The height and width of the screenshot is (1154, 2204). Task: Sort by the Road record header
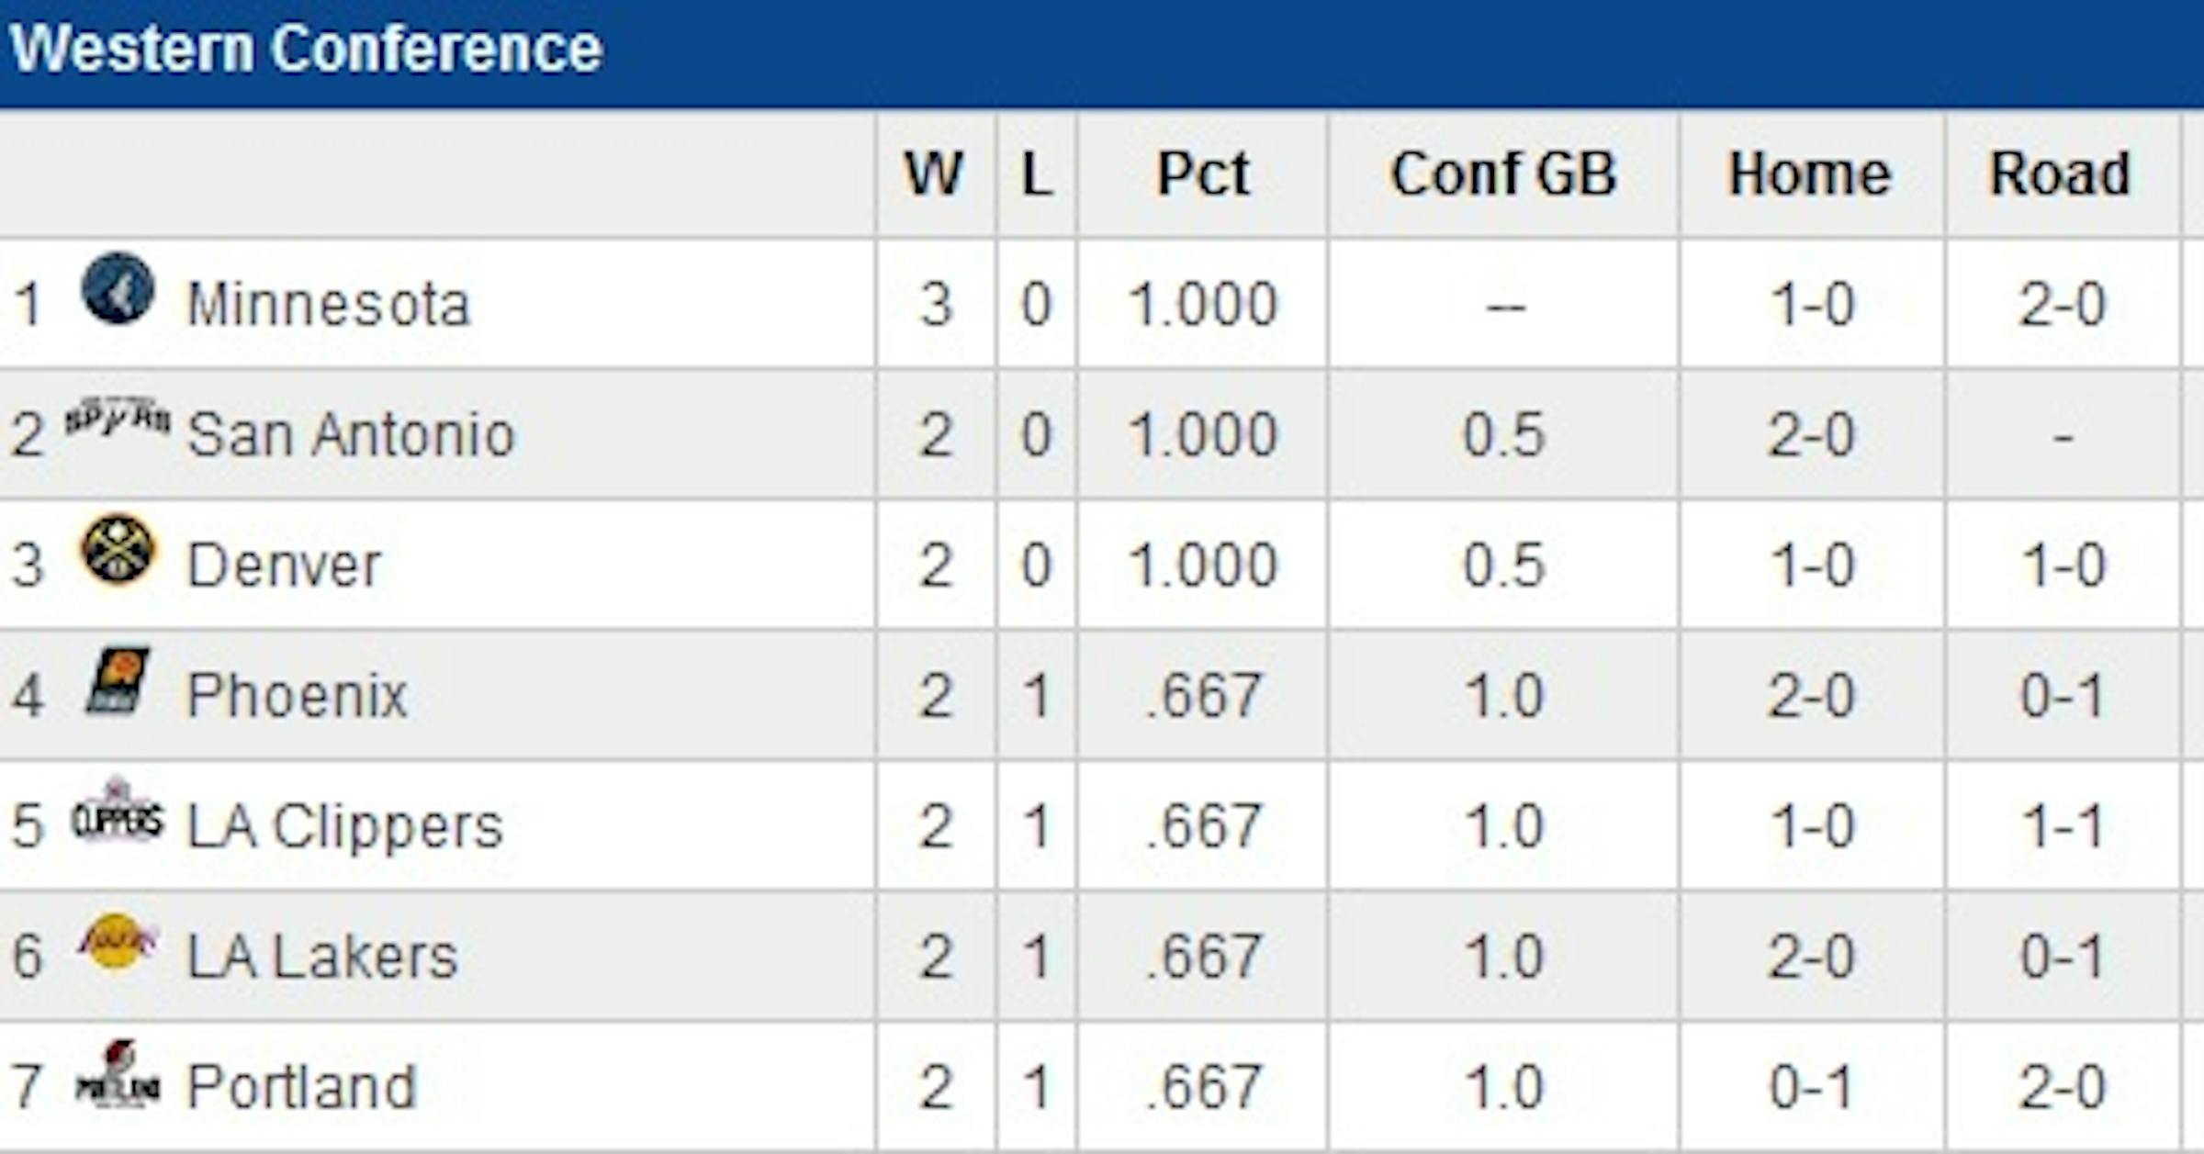pyautogui.click(x=2060, y=174)
